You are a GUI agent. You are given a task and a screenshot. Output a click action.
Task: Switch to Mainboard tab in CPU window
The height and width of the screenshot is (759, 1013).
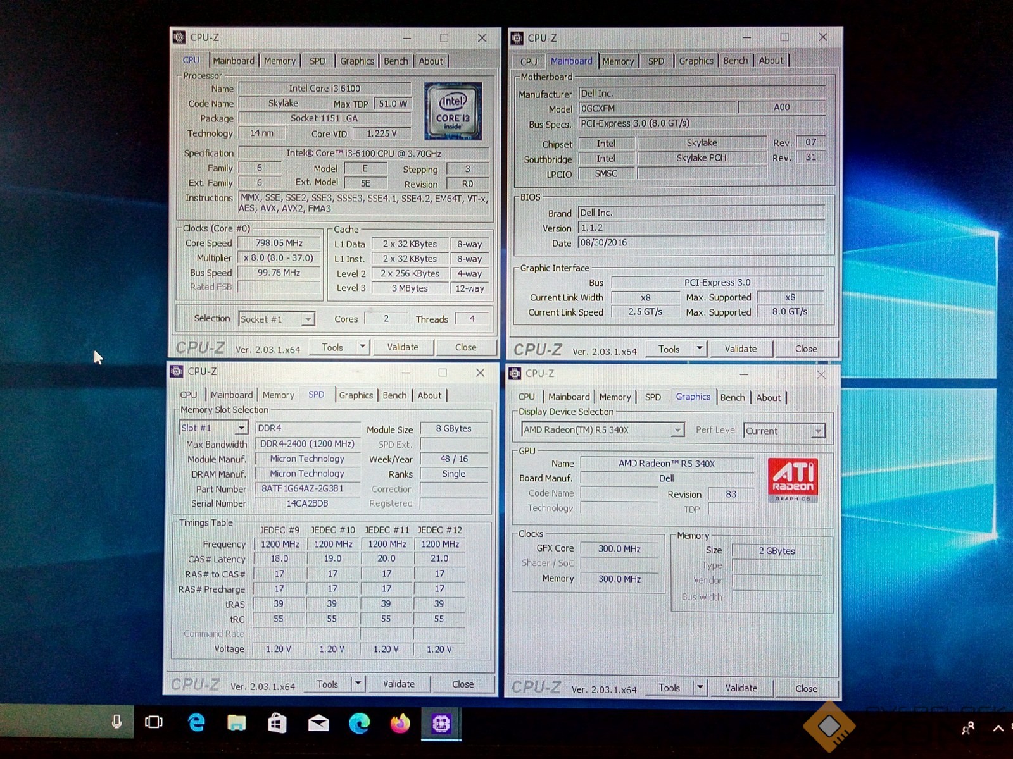(x=234, y=61)
